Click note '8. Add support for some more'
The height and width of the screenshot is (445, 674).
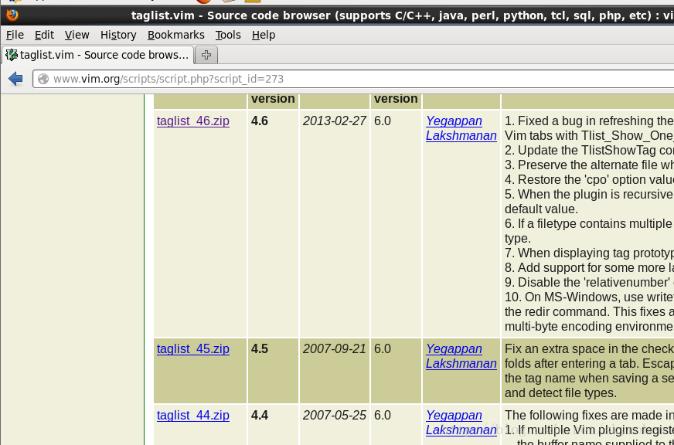point(589,267)
